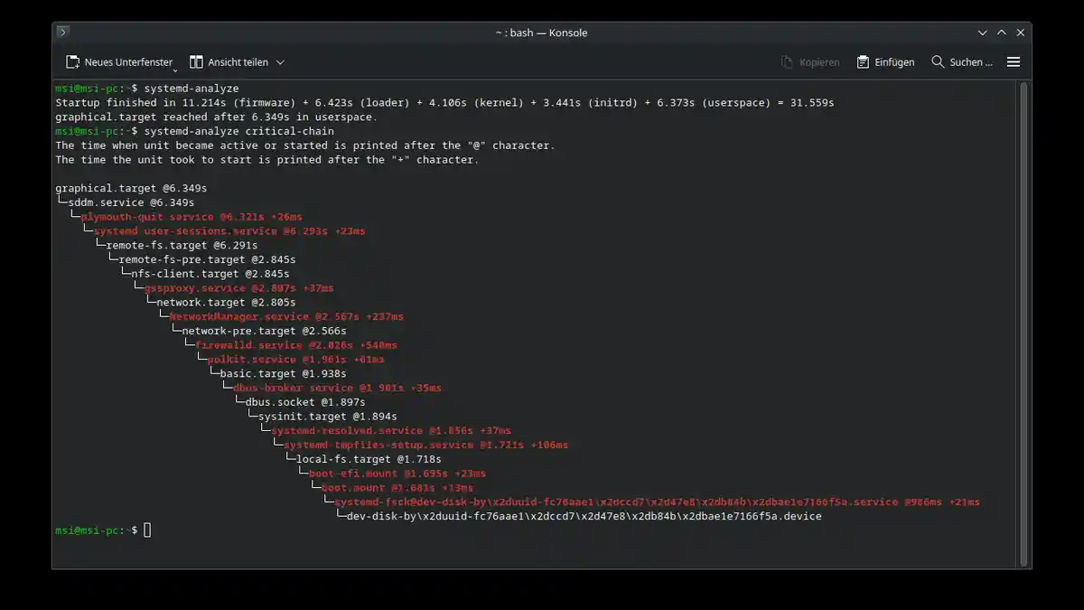Image resolution: width=1084 pixels, height=610 pixels.
Task: Expand the chevron next to Ansicht teilen
Action: coord(280,62)
